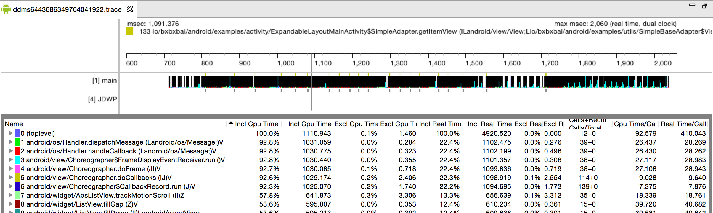Select 0 (toplevel) method name
This screenshot has height=213, width=713.
tap(38, 133)
